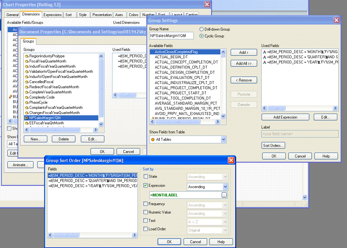Close the Group Settings dialog

(x=337, y=20)
